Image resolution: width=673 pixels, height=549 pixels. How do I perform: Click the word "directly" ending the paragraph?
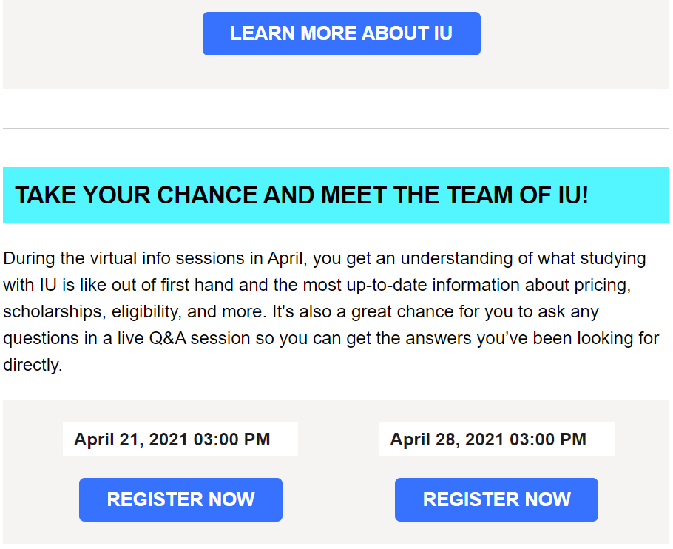coord(31,365)
